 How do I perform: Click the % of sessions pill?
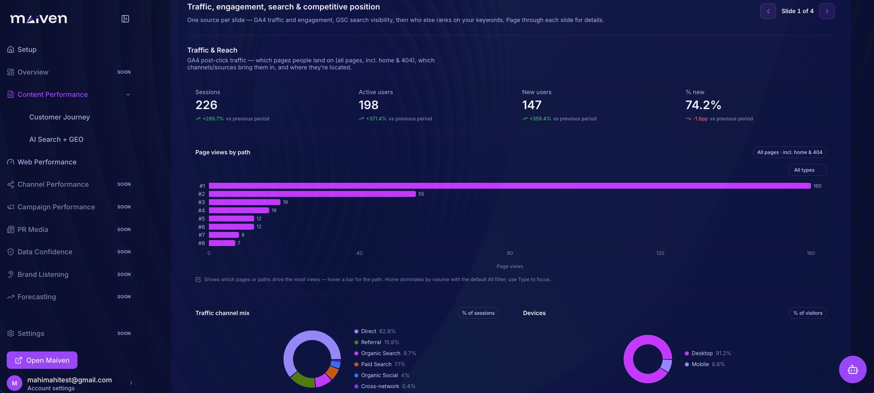point(478,313)
